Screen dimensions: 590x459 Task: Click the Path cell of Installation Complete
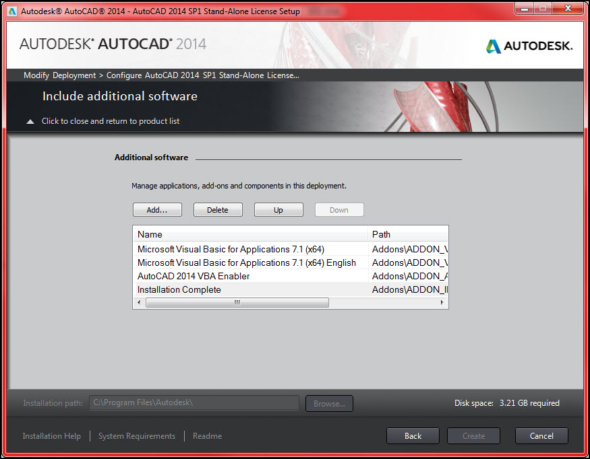pyautogui.click(x=408, y=289)
